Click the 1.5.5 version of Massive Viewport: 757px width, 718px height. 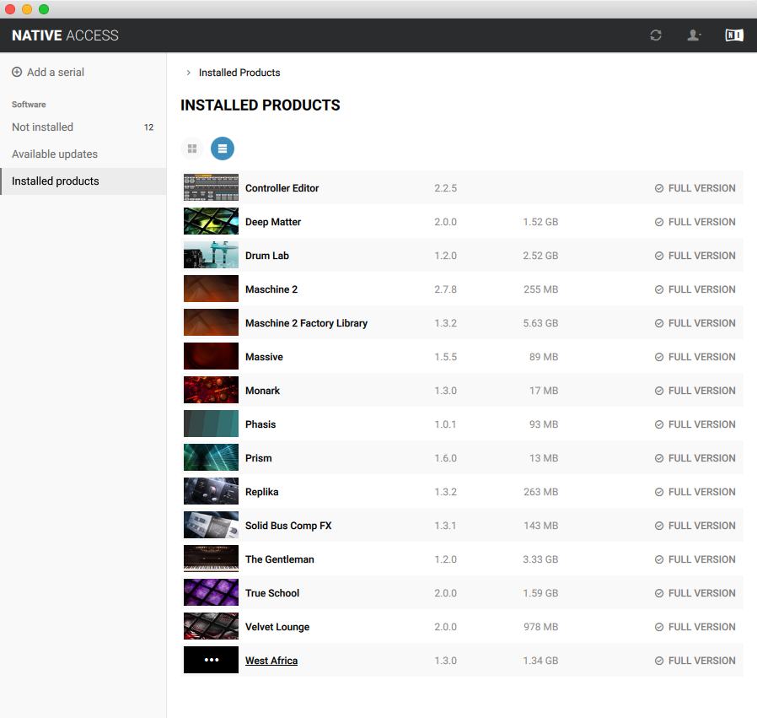tap(446, 357)
